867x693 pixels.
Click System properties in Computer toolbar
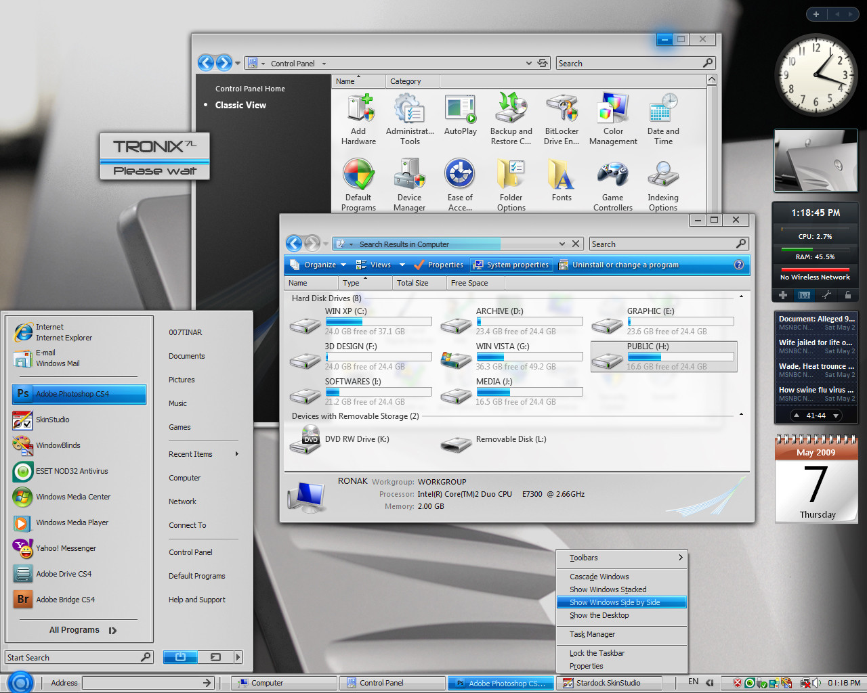tap(511, 265)
